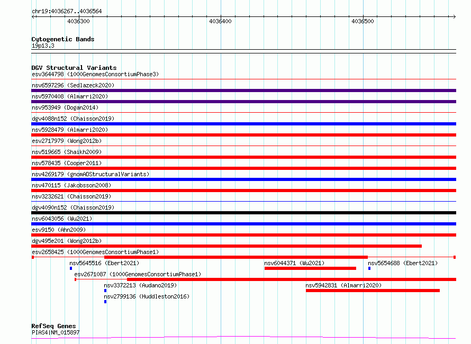The image size is (471, 344).
Task: Click the 4036400 ruler position marker
Action: (x=221, y=21)
